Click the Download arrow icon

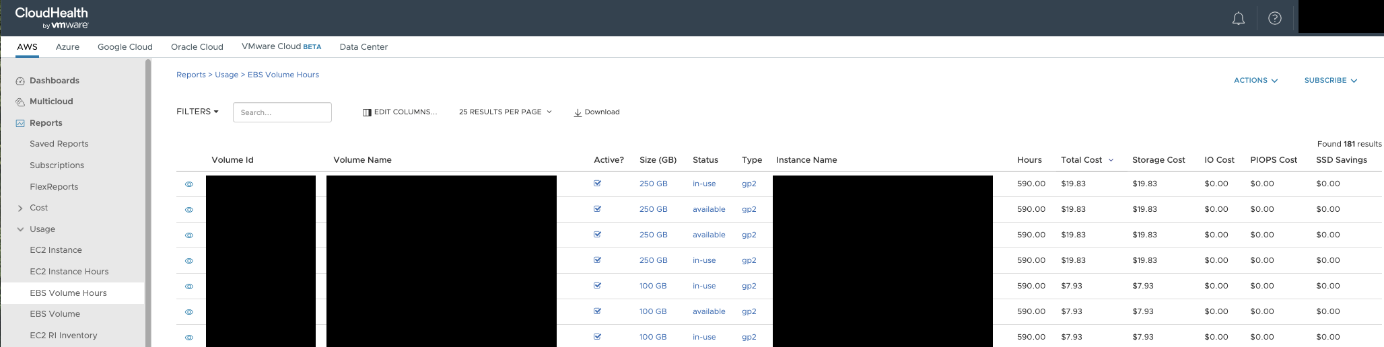click(x=578, y=112)
